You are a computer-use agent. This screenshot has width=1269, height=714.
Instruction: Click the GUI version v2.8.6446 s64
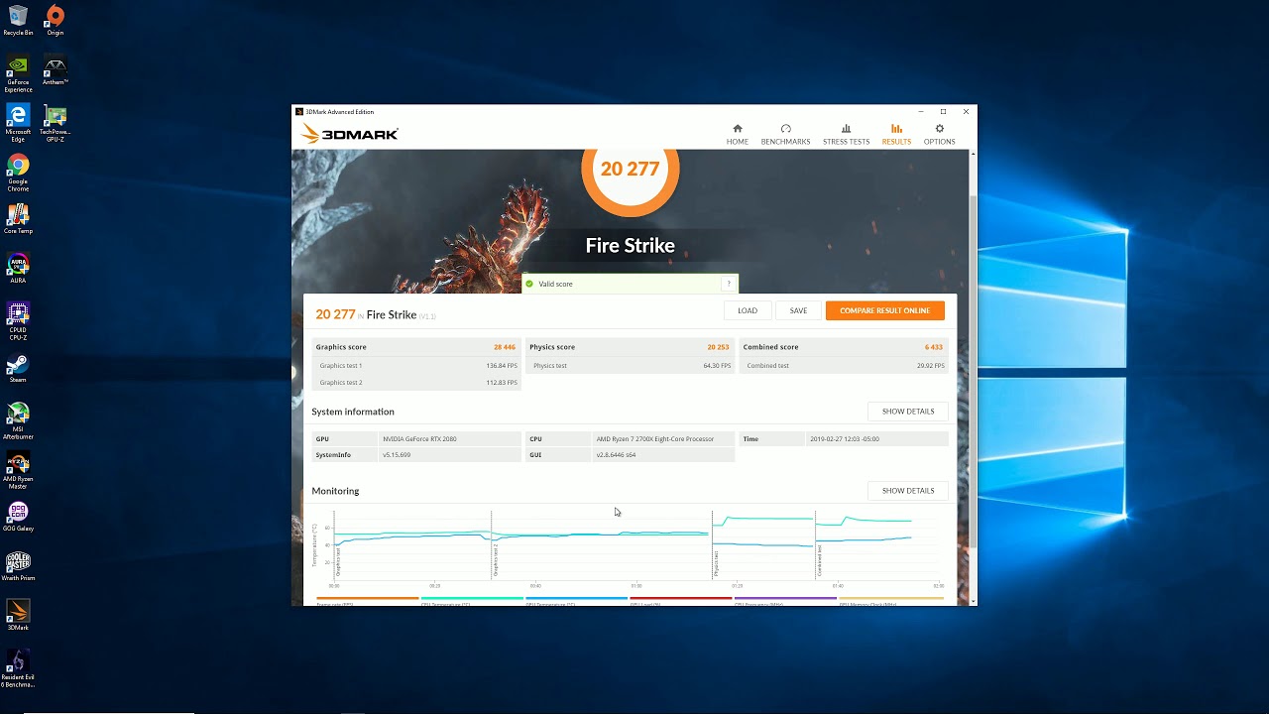616,454
